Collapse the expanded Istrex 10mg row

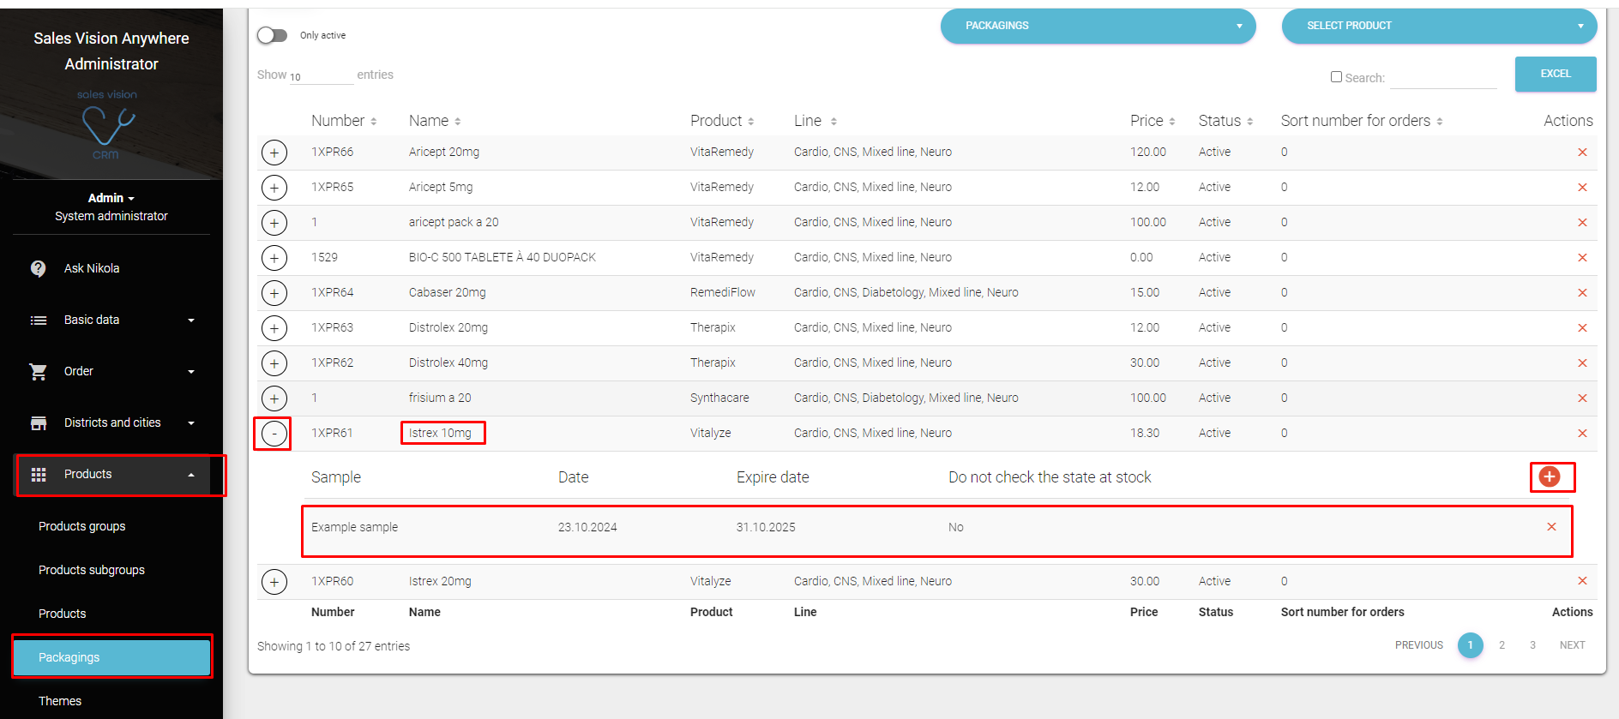click(x=274, y=434)
